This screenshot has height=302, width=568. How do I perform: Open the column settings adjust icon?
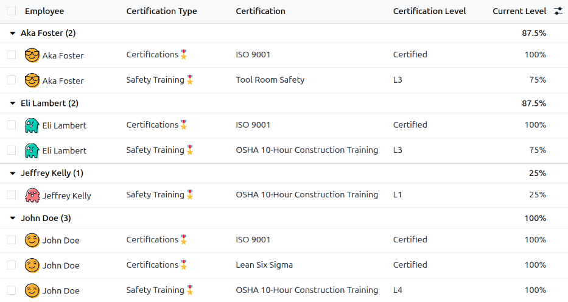tap(558, 11)
